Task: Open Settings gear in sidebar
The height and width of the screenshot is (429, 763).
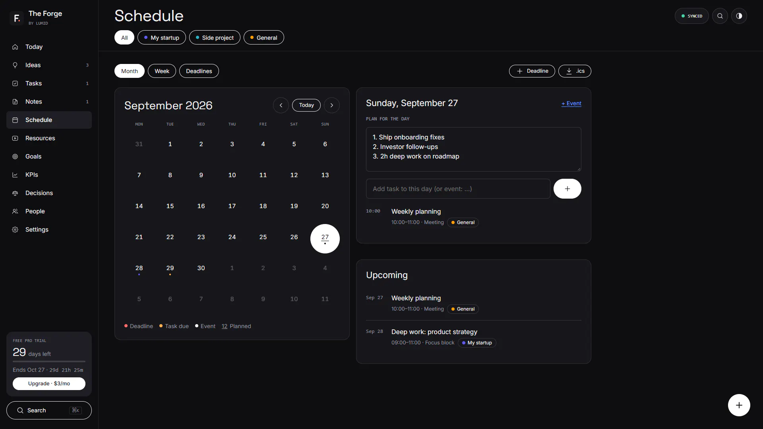Action: tap(15, 230)
